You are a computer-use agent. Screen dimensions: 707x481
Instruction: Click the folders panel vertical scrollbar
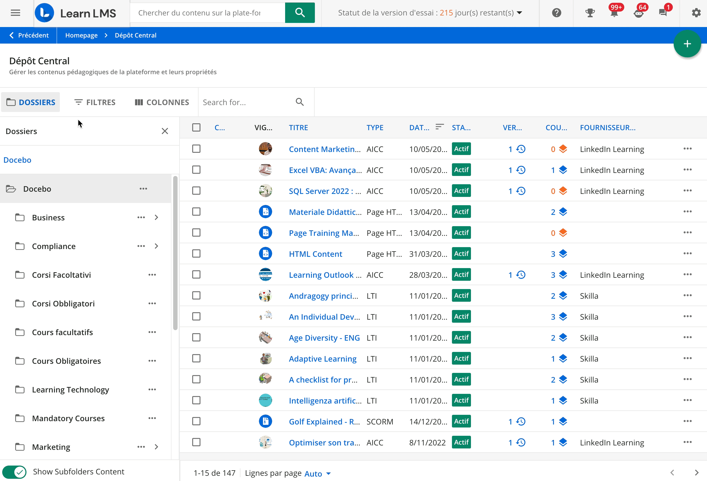coord(175,253)
